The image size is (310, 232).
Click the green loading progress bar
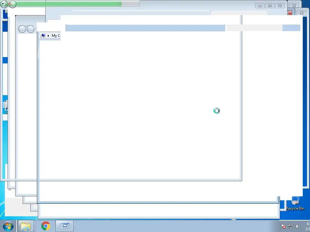69,4
